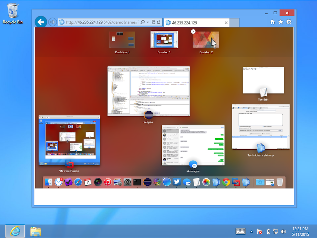This screenshot has width=317, height=238.
Task: Expand the address bar search dropdown arrow
Action: point(147,22)
